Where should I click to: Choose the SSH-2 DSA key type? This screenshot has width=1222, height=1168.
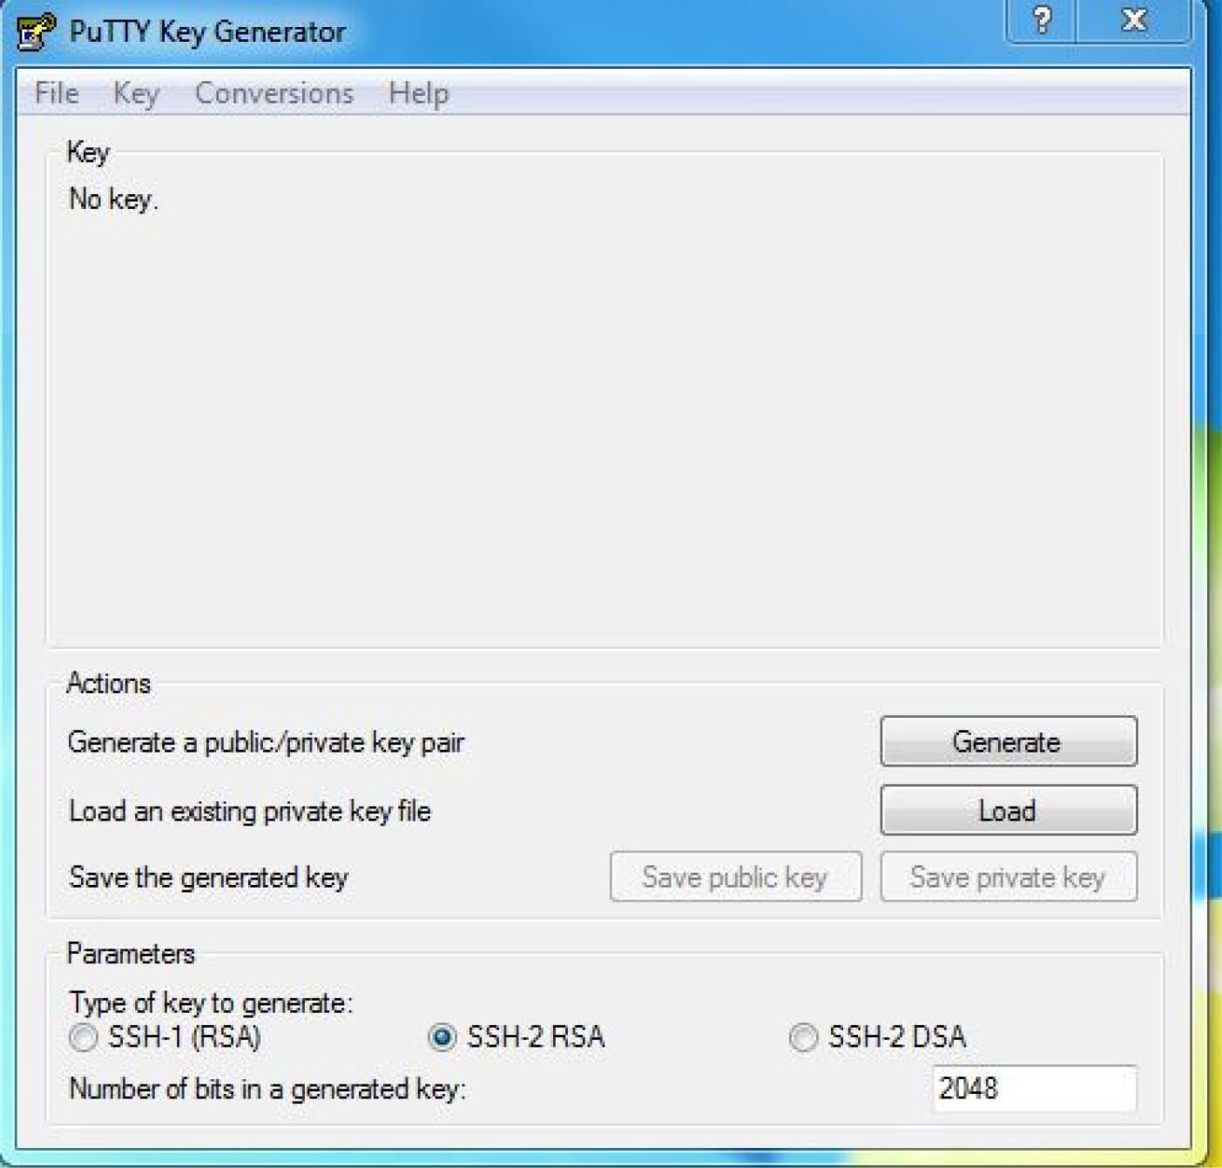(803, 1037)
